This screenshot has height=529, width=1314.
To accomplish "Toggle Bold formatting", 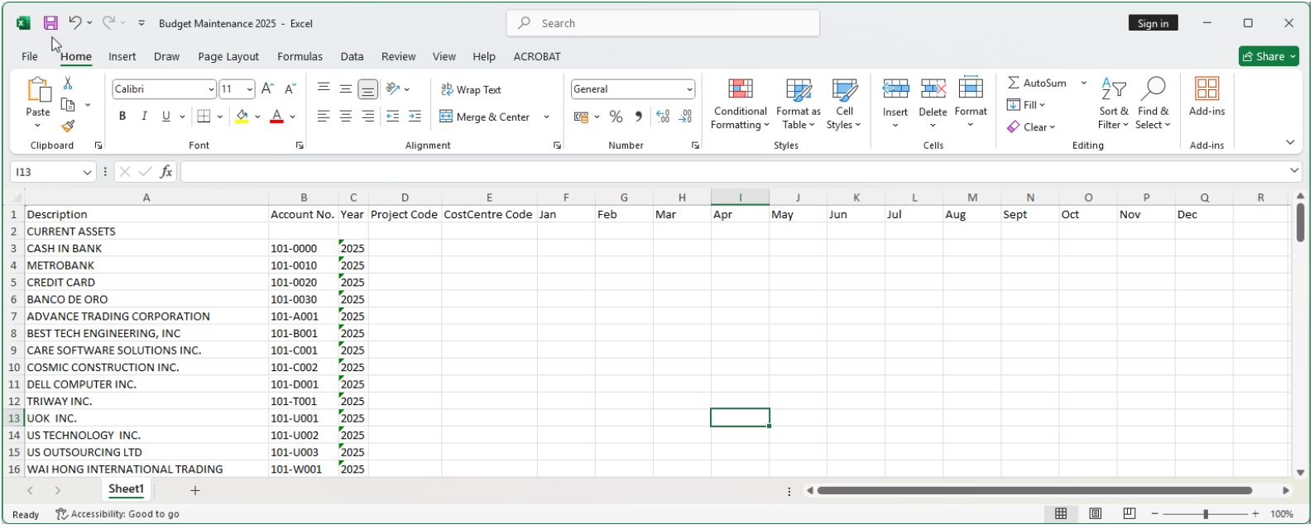I will coord(122,117).
